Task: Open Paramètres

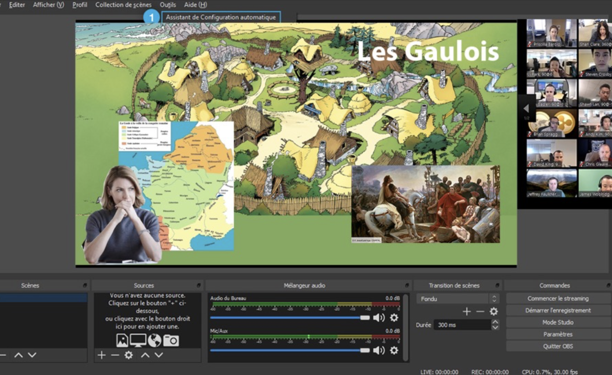Action: pyautogui.click(x=558, y=334)
